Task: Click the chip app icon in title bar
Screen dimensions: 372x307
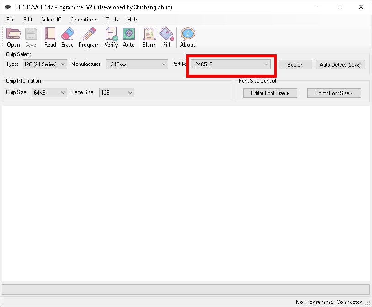Action: pos(8,7)
